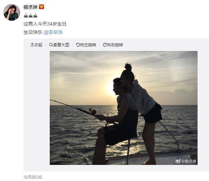Image resolution: width=209 pixels, height=181 pixels.
Task: Click the orange V verified badge
Action: point(41,7)
